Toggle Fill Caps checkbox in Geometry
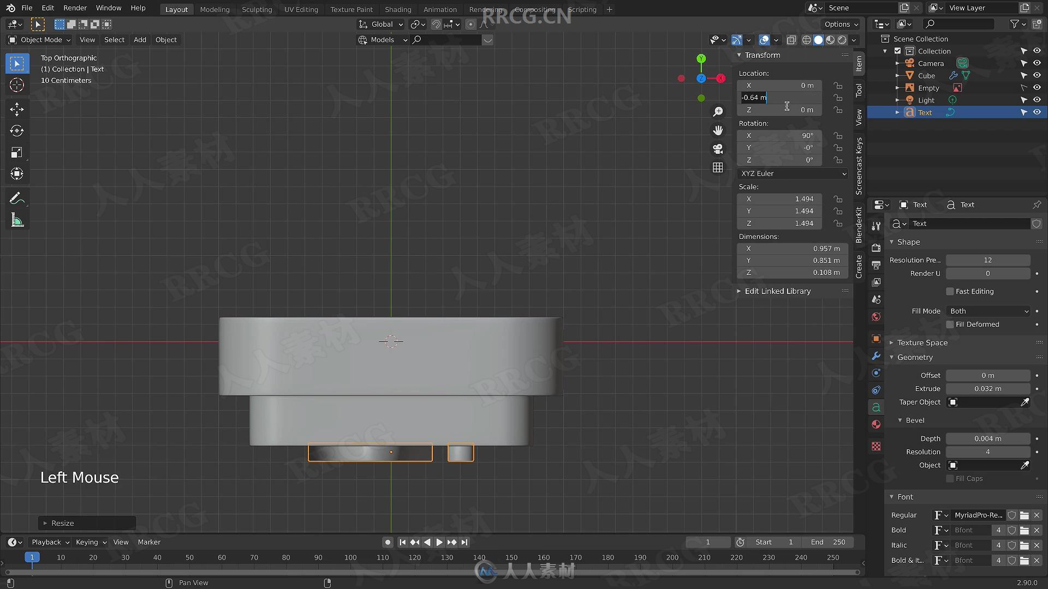1048x589 pixels. click(x=951, y=478)
